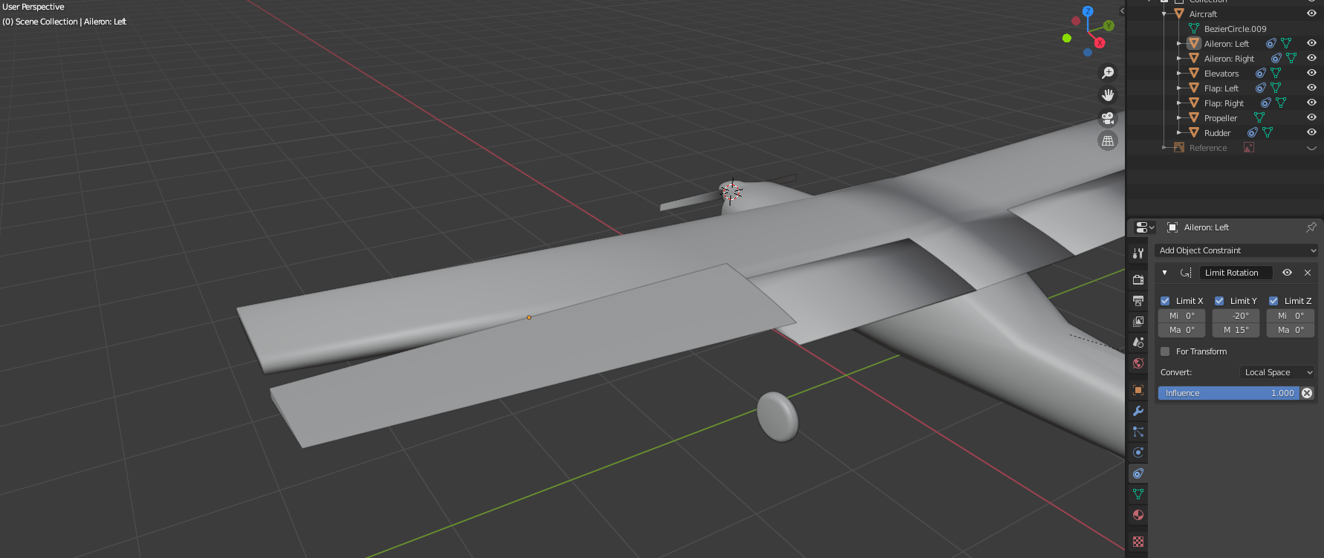Select Flap: Right in the outliner
Image resolution: width=1324 pixels, height=558 pixels.
point(1224,103)
